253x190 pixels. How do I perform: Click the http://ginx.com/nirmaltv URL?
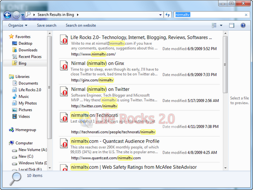(93, 80)
